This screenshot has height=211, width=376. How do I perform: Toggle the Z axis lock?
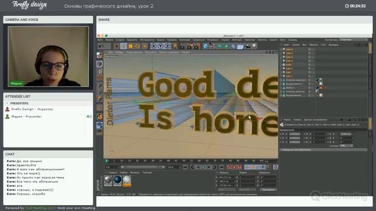pyautogui.click(x=167, y=46)
